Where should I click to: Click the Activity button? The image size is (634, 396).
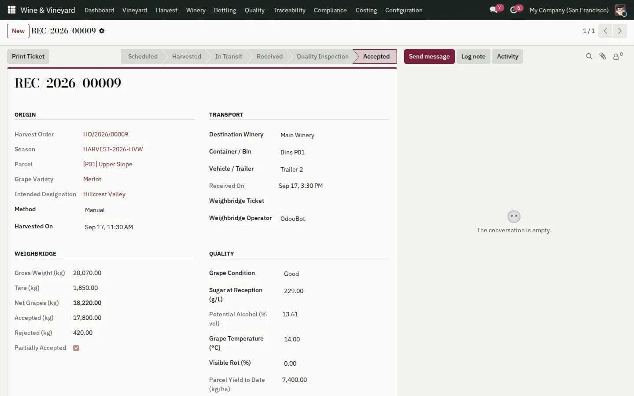pos(508,56)
